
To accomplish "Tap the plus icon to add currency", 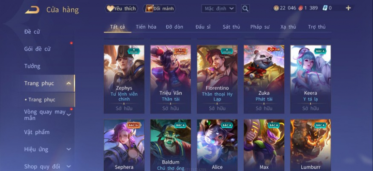I will click(348, 8).
